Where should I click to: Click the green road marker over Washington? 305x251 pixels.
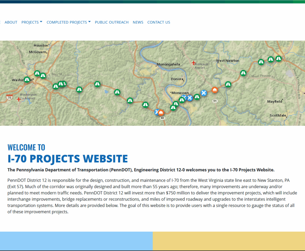tap(27, 79)
